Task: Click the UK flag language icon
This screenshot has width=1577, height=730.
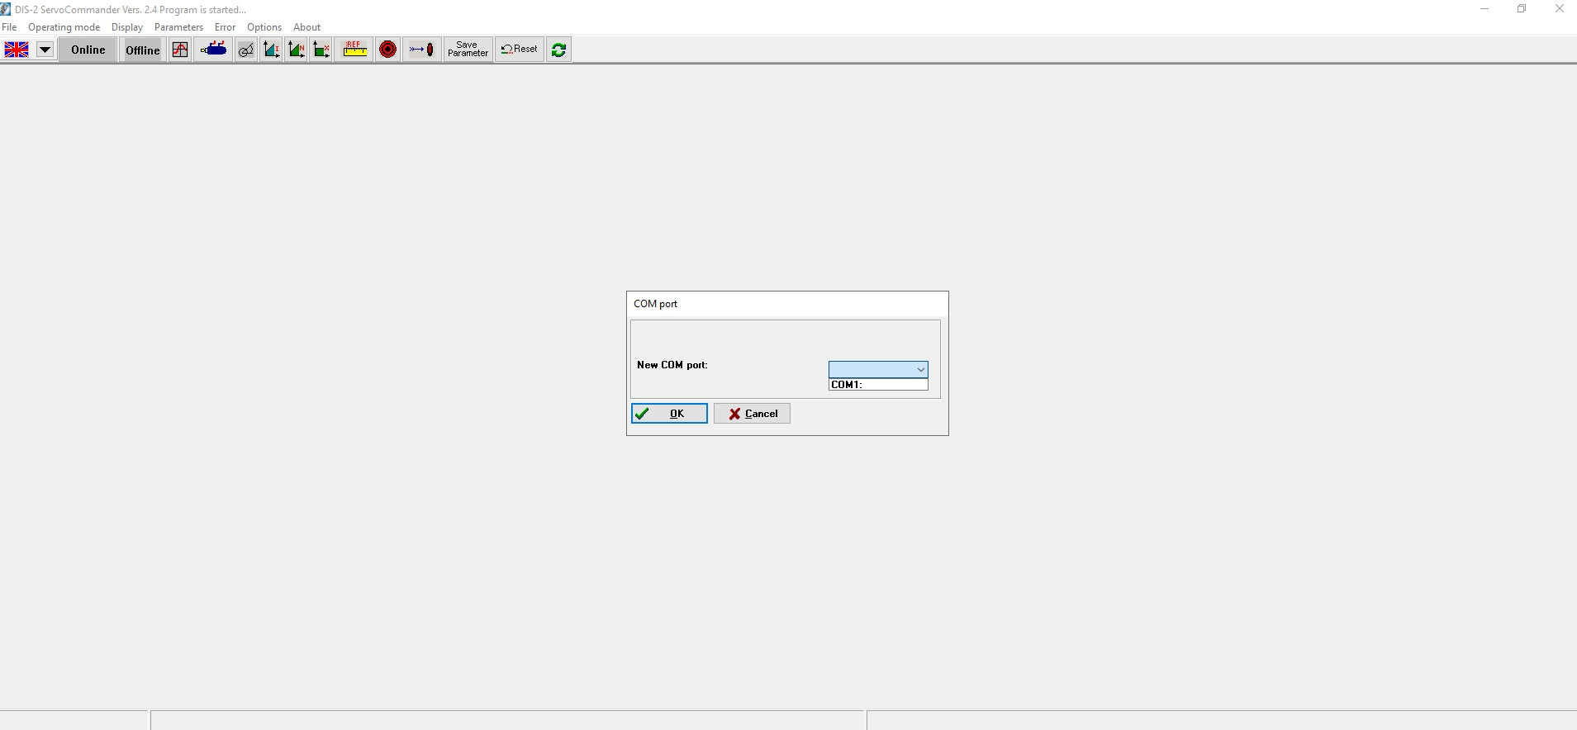Action: [17, 50]
